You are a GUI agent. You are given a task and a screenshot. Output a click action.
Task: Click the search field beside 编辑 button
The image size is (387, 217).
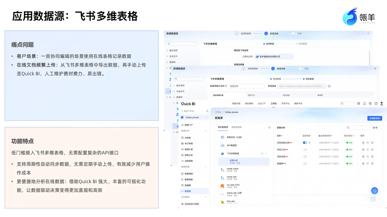[357, 128]
